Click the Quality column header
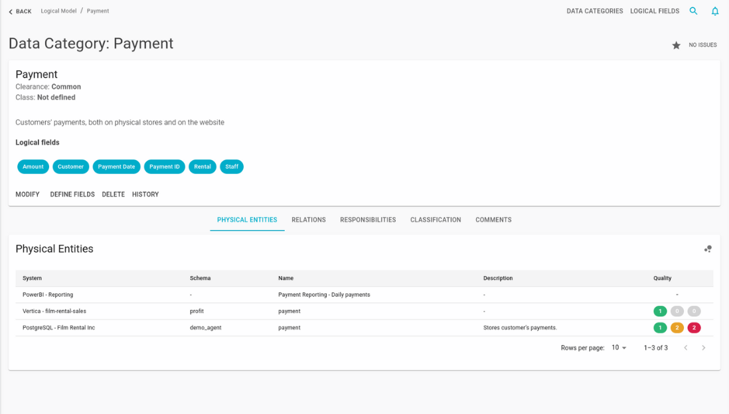729x414 pixels. [662, 278]
